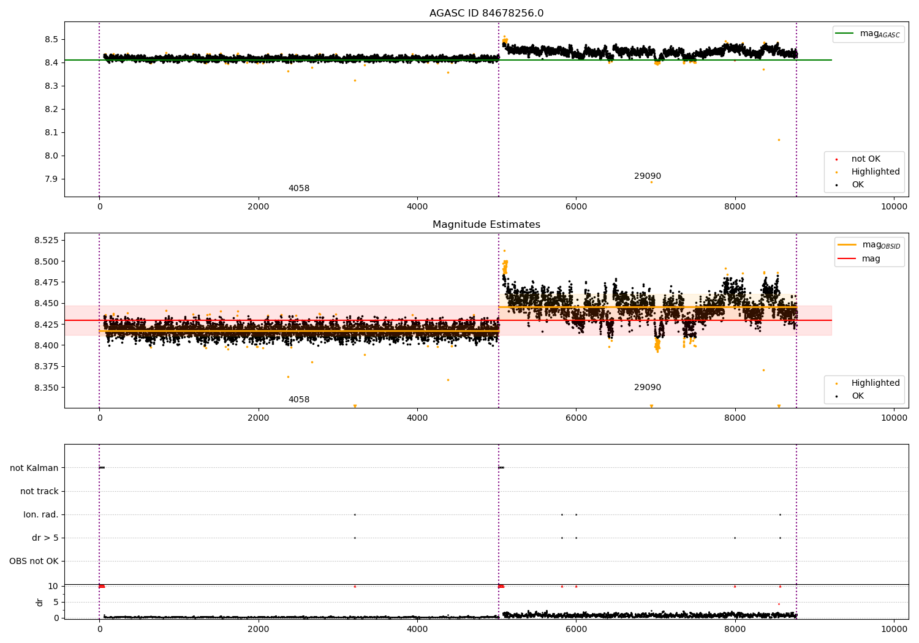Viewport: 919px width, 643px height.
Task: Click the "4058" obsid label in top plot
Action: pos(299,189)
